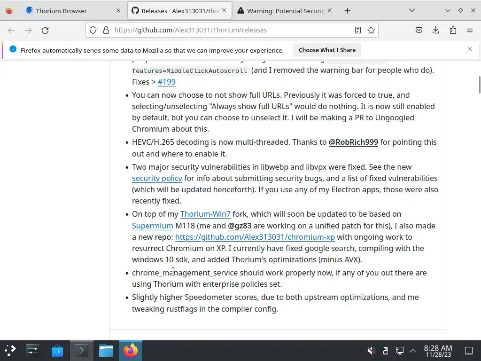Click the text "HEVC/H.265 decoding"

click(171, 142)
